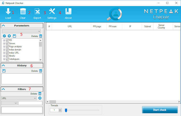Click the History list box
Viewport: 181px width, 116px height.
22,79
